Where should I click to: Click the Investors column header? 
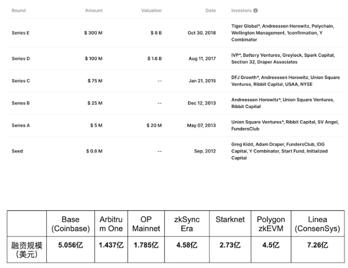click(x=241, y=10)
